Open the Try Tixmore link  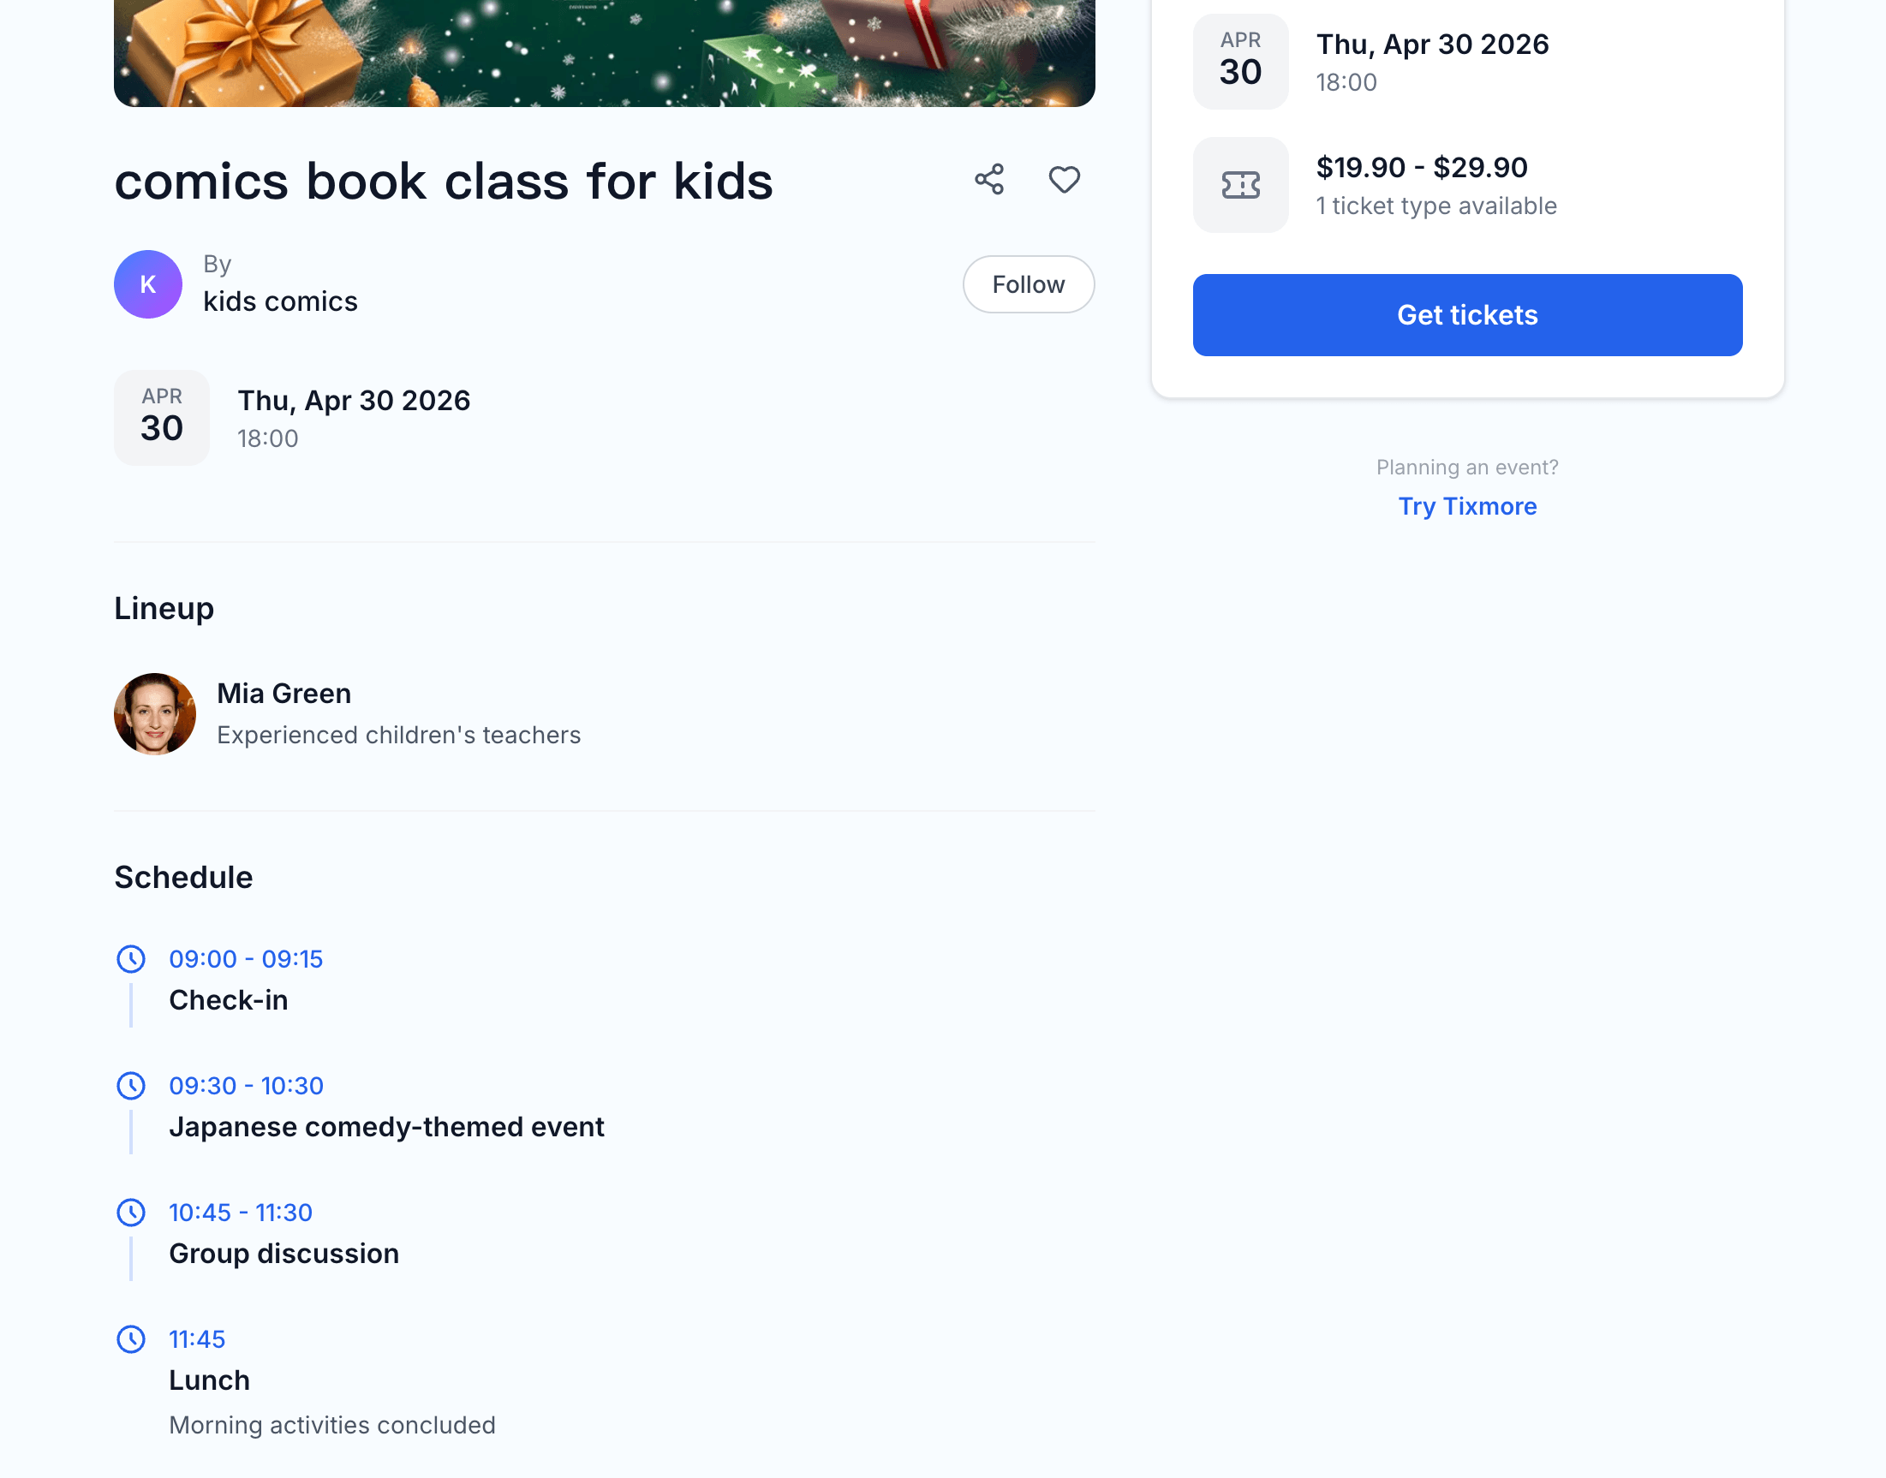tap(1468, 506)
